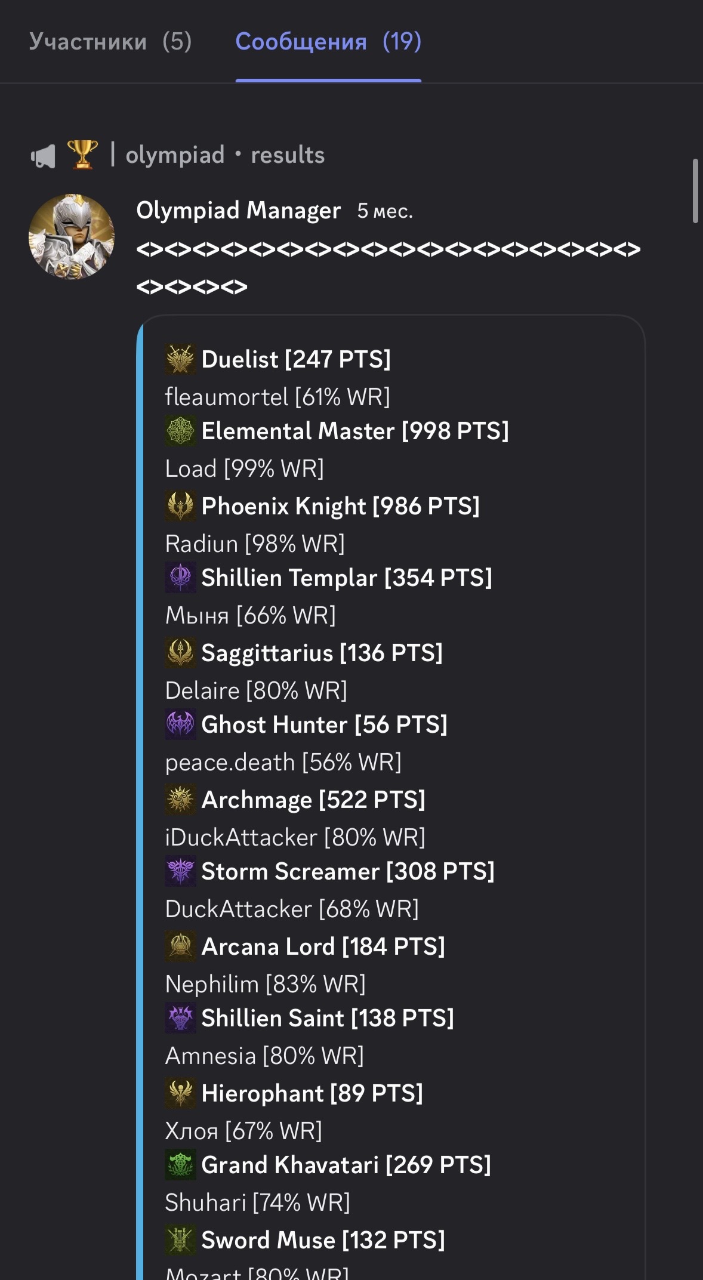This screenshot has width=703, height=1280.
Task: Open Olympiad Manager avatar profile
Action: 72,236
